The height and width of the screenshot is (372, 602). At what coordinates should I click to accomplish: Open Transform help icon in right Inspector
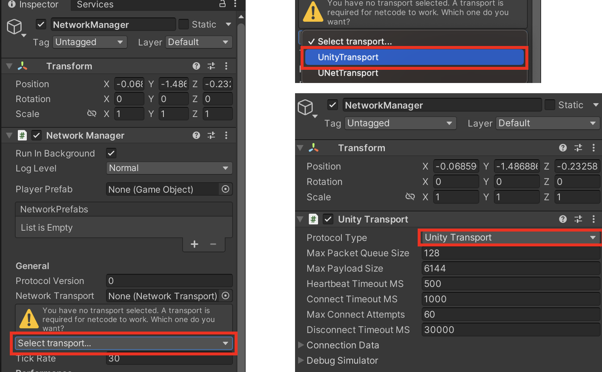click(x=563, y=148)
